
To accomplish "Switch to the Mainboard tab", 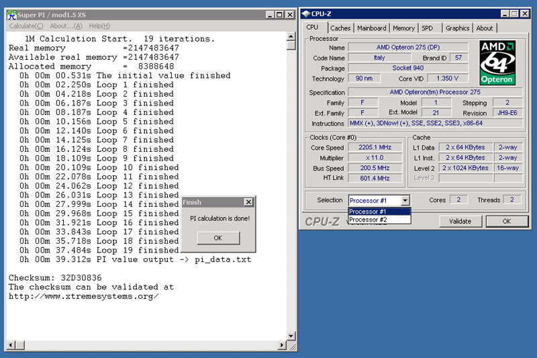I will [x=371, y=28].
